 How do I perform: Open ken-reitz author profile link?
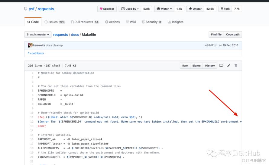pyautogui.click(x=39, y=45)
